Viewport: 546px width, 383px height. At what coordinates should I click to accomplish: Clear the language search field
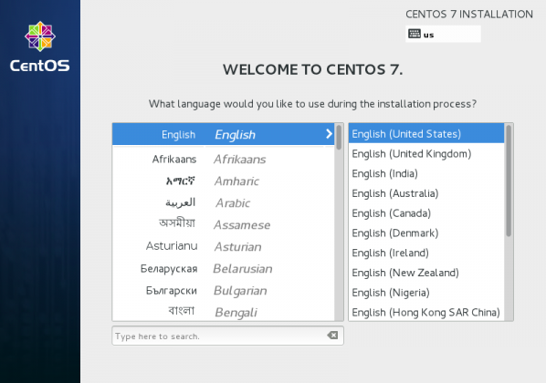click(x=332, y=335)
